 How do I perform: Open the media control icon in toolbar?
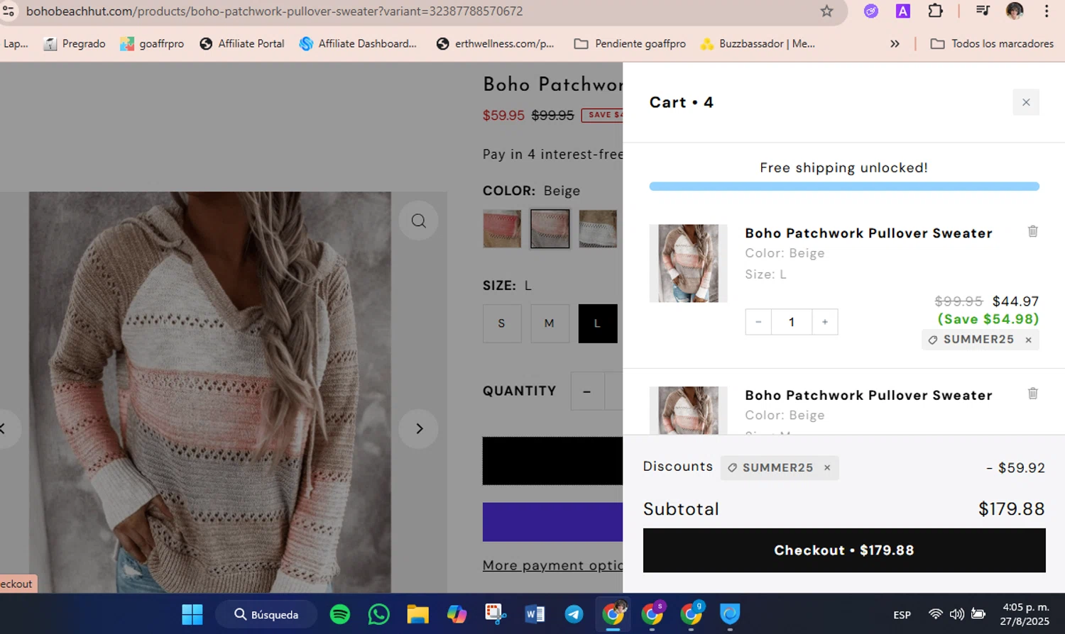tap(983, 11)
